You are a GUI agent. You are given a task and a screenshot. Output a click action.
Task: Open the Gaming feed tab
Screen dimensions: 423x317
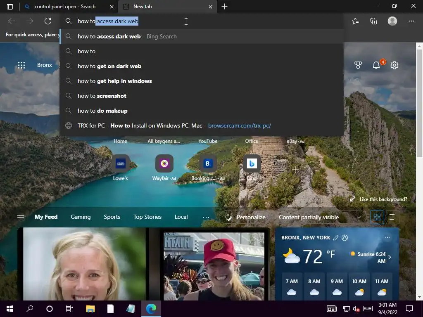81,217
